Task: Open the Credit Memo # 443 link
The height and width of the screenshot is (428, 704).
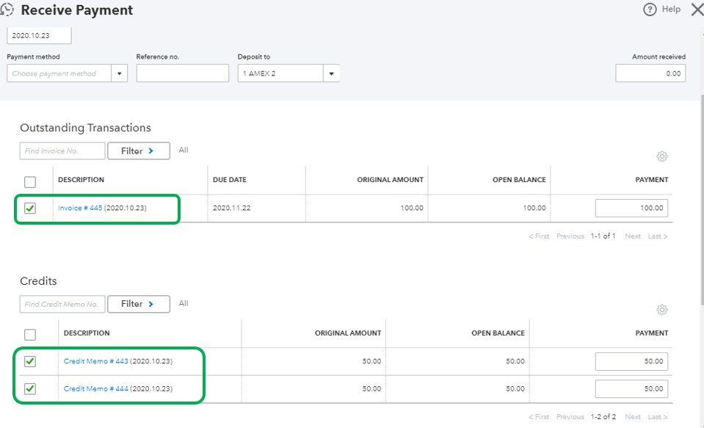Action: click(95, 361)
